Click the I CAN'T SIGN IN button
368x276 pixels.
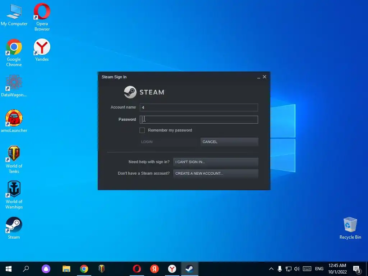(x=216, y=162)
